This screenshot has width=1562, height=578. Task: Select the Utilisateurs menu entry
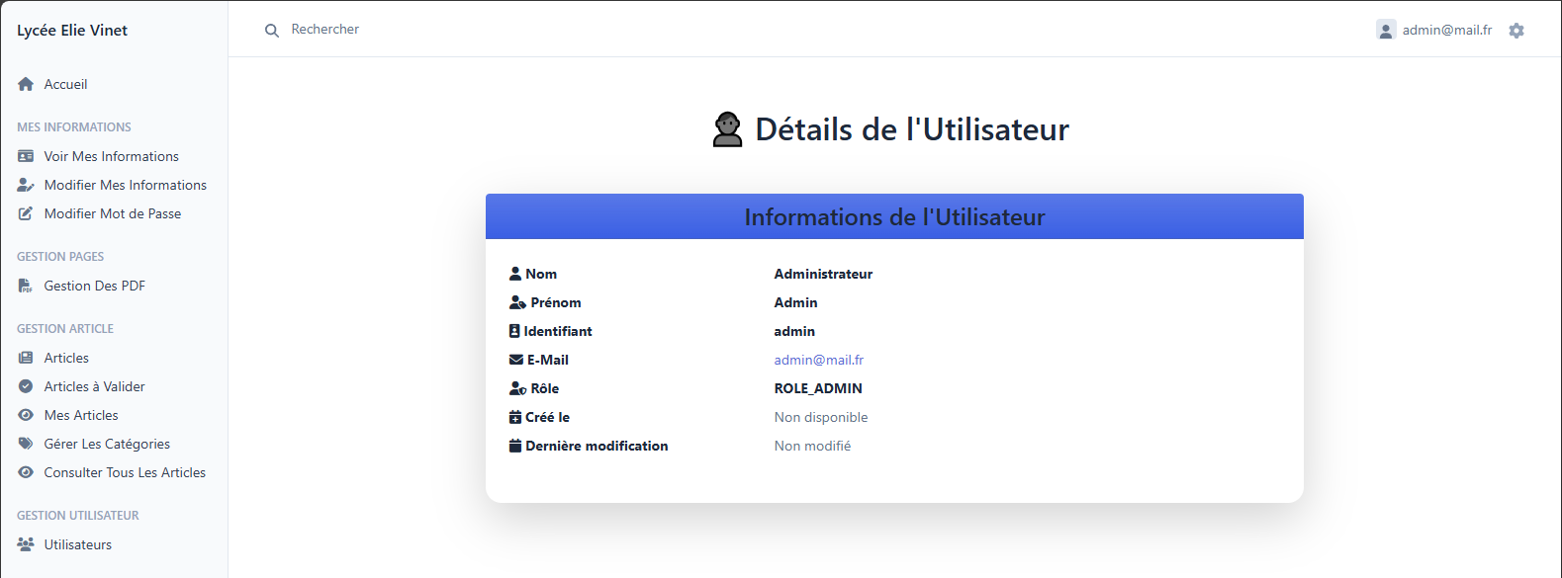pos(77,544)
